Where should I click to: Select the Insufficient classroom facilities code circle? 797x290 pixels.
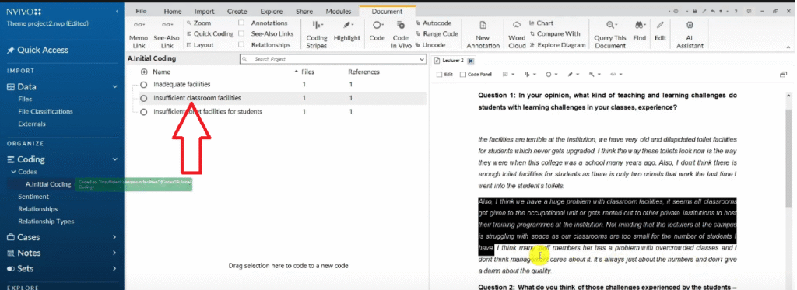pyautogui.click(x=144, y=98)
